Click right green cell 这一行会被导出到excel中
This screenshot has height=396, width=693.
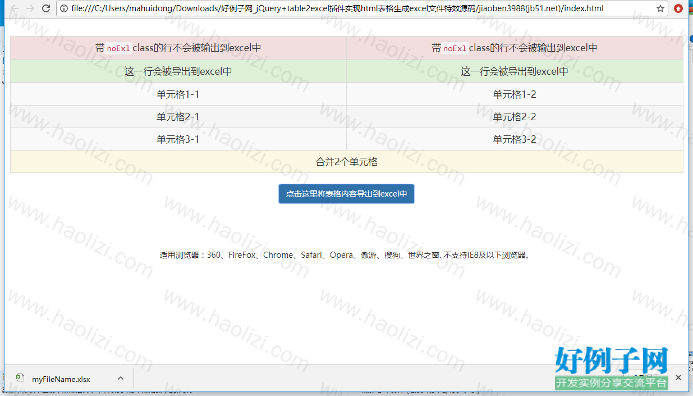click(x=515, y=71)
